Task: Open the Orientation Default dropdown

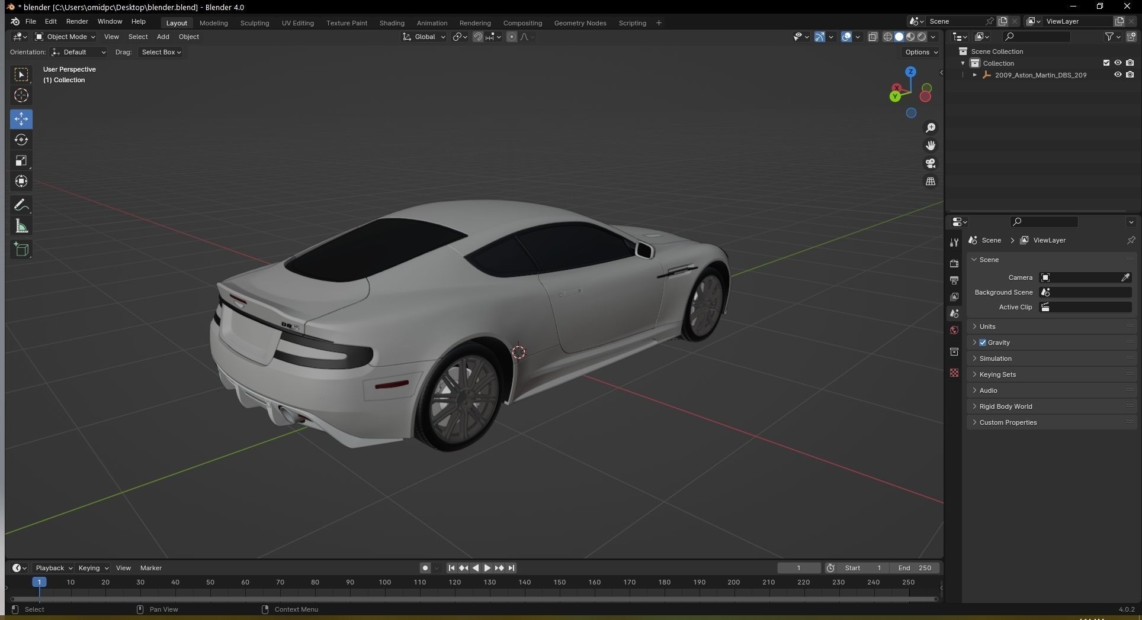Action: (x=78, y=52)
